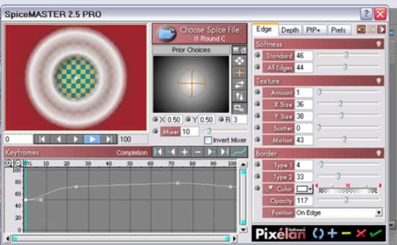Play the preview with highlighted play button
Image resolution: width=397 pixels, height=245 pixels.
(x=92, y=139)
